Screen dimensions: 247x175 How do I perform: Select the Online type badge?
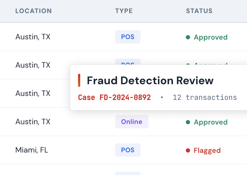point(132,122)
